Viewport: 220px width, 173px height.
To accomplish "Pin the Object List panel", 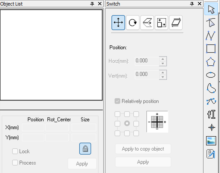I will click(x=92, y=4).
